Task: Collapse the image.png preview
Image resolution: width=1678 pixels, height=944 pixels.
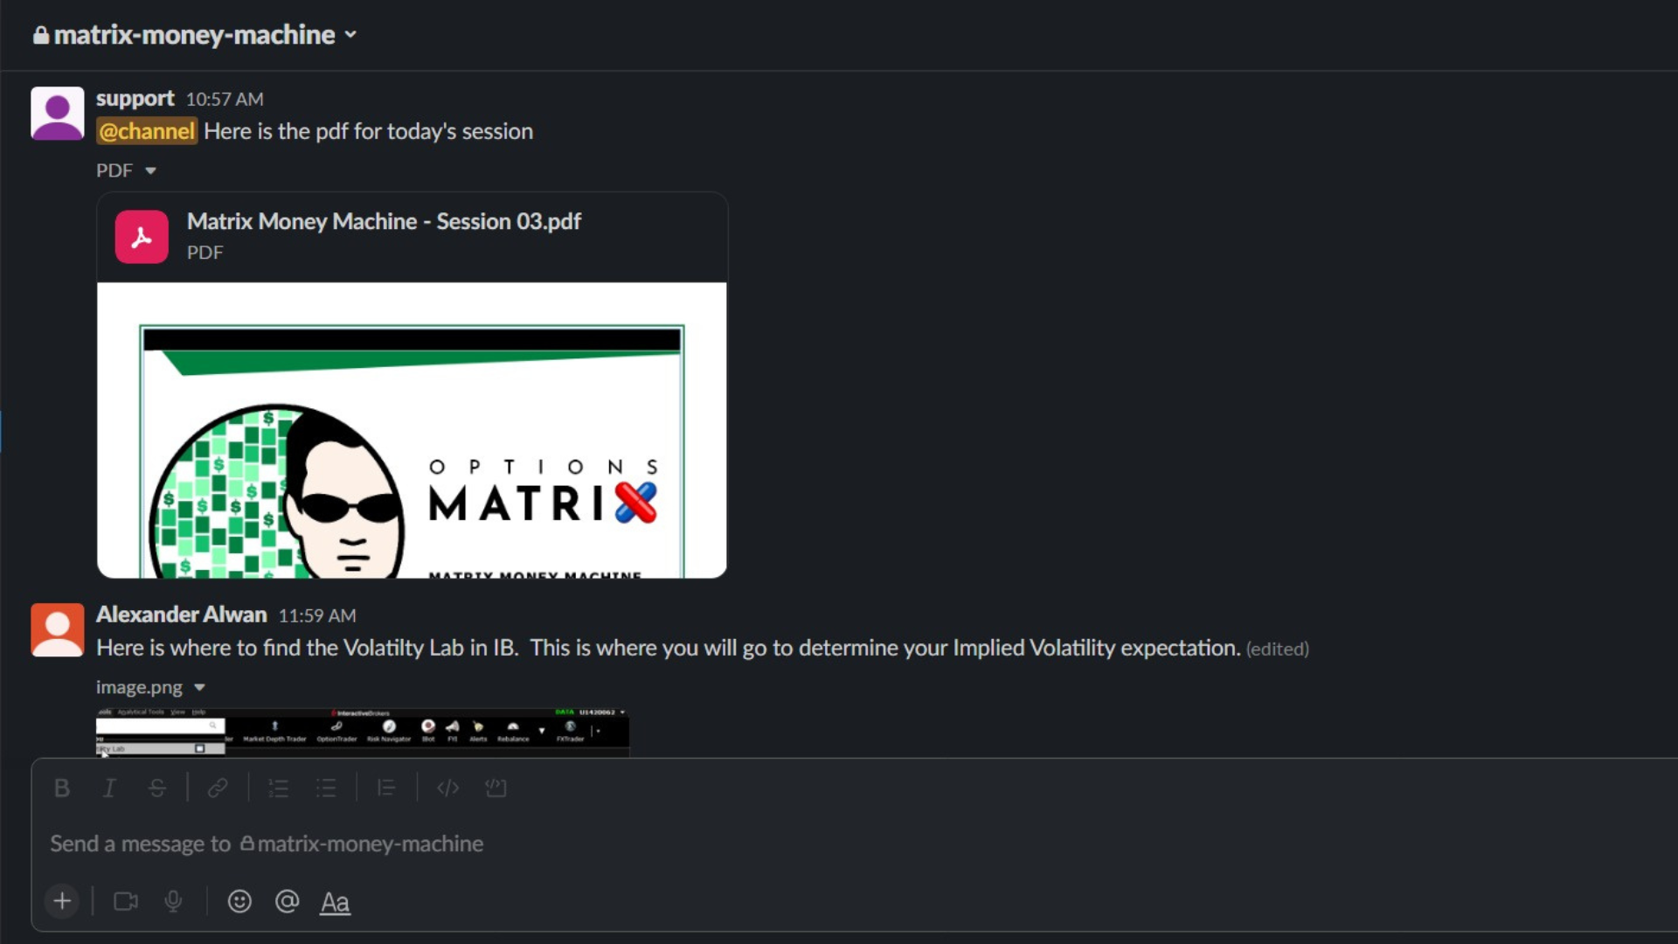Action: [x=199, y=688]
